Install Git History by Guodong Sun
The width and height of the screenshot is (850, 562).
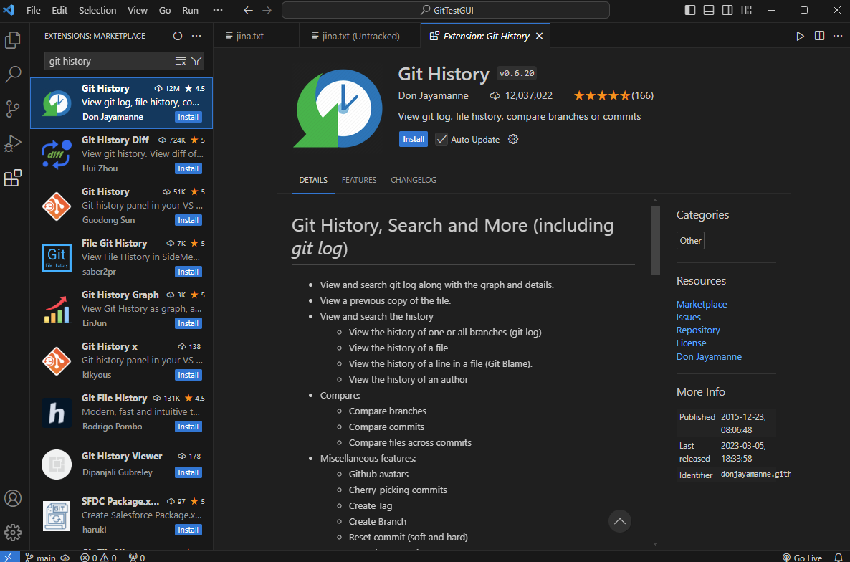pos(188,220)
